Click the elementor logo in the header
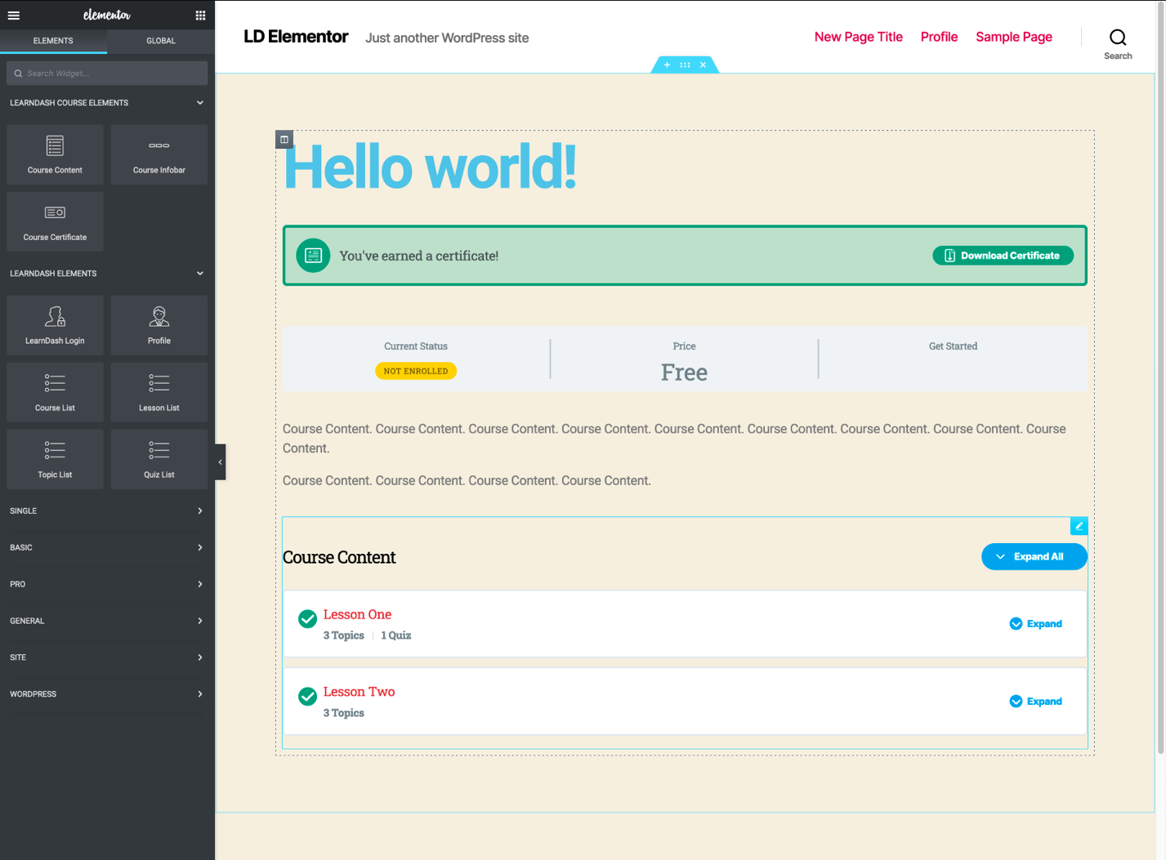This screenshot has height=860, width=1166. click(107, 15)
